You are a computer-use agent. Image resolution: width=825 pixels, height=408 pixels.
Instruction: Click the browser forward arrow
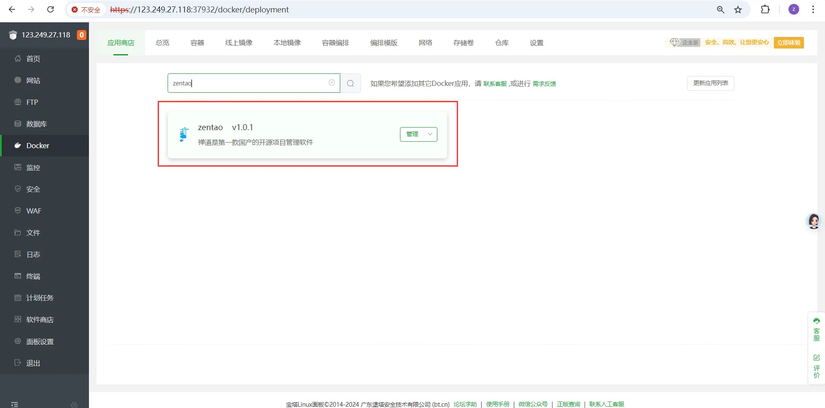31,9
